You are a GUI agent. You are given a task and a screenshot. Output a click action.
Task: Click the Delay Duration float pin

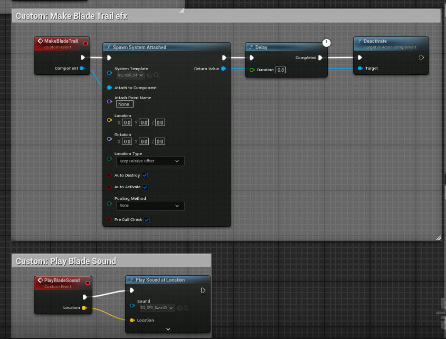click(252, 70)
